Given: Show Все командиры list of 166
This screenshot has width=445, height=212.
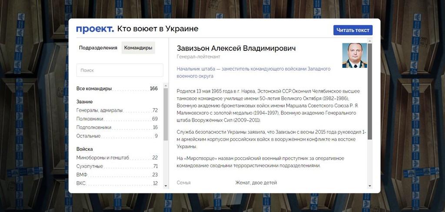Looking at the screenshot, I should pos(117,89).
